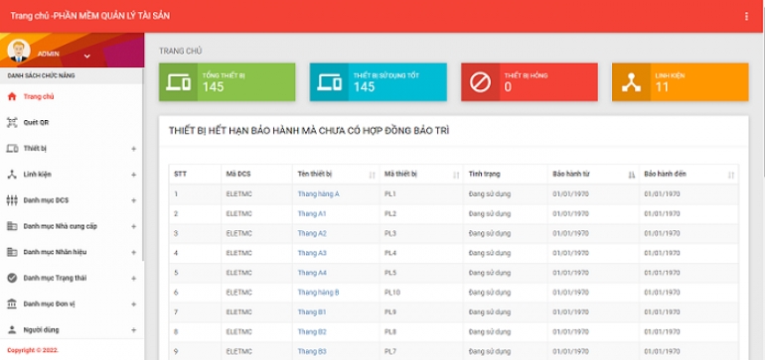Screen dimensions: 765x360
Task: Open Danh mục Trạng thái menu label
Action: [x=55, y=278]
